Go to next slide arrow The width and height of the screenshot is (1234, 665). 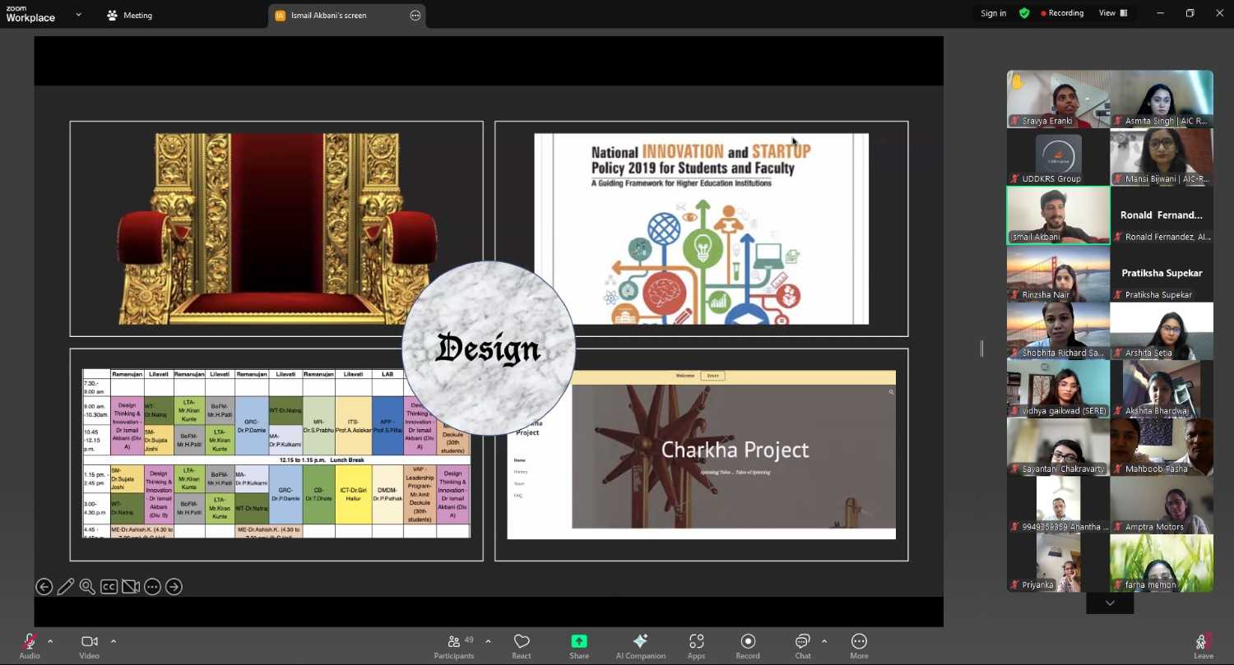coord(174,587)
